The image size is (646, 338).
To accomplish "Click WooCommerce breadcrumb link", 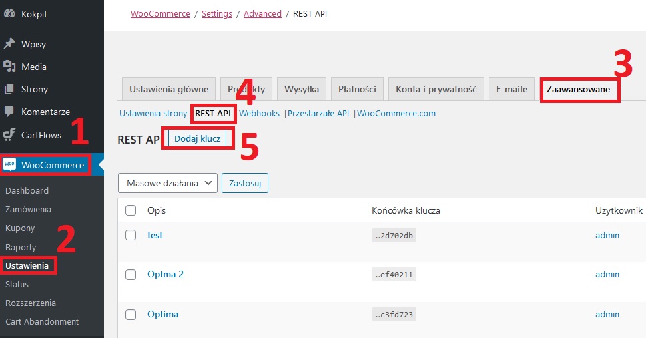I will click(161, 13).
